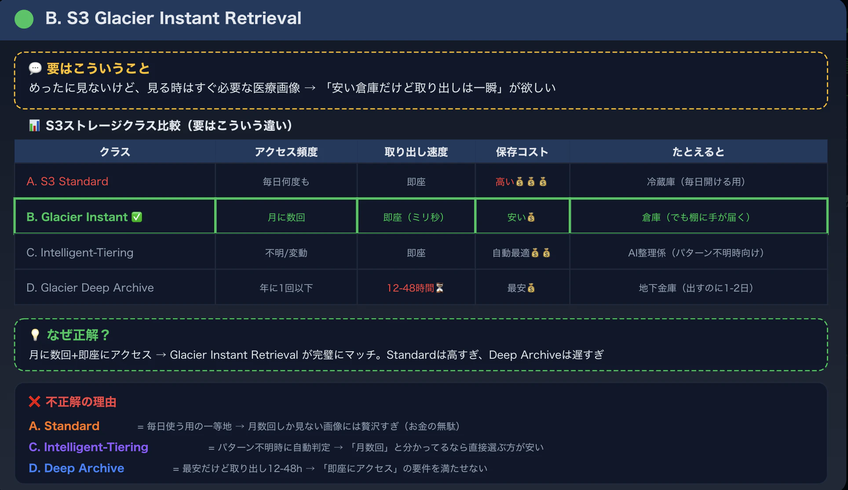Click the red 12-48時間 text

[x=410, y=288]
